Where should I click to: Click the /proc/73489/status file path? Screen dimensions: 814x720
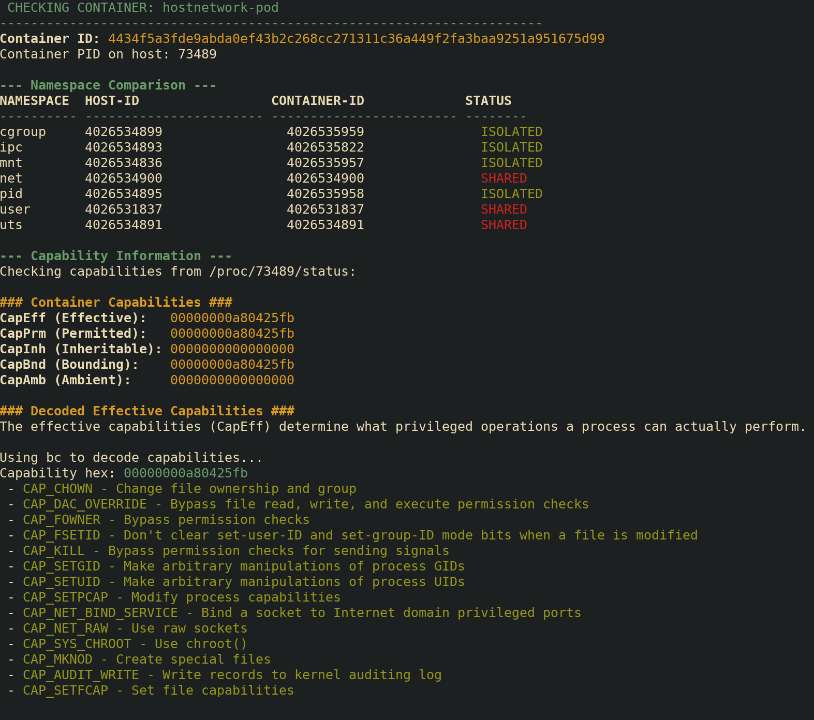click(282, 272)
